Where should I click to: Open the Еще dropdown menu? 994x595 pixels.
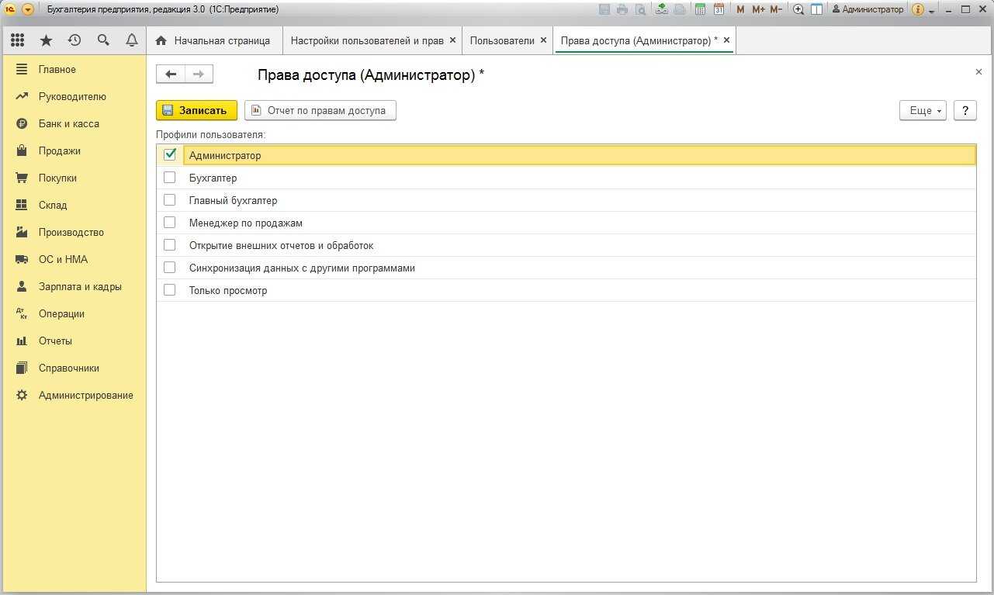point(923,110)
